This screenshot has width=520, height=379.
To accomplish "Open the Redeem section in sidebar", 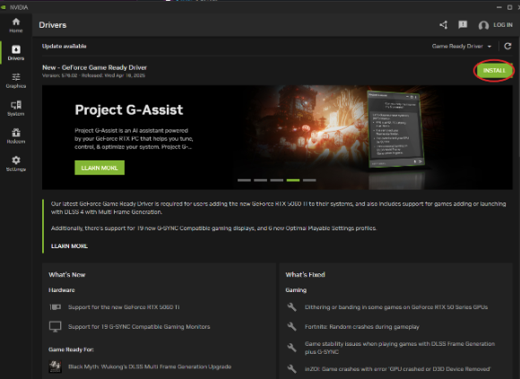I will click(15, 136).
